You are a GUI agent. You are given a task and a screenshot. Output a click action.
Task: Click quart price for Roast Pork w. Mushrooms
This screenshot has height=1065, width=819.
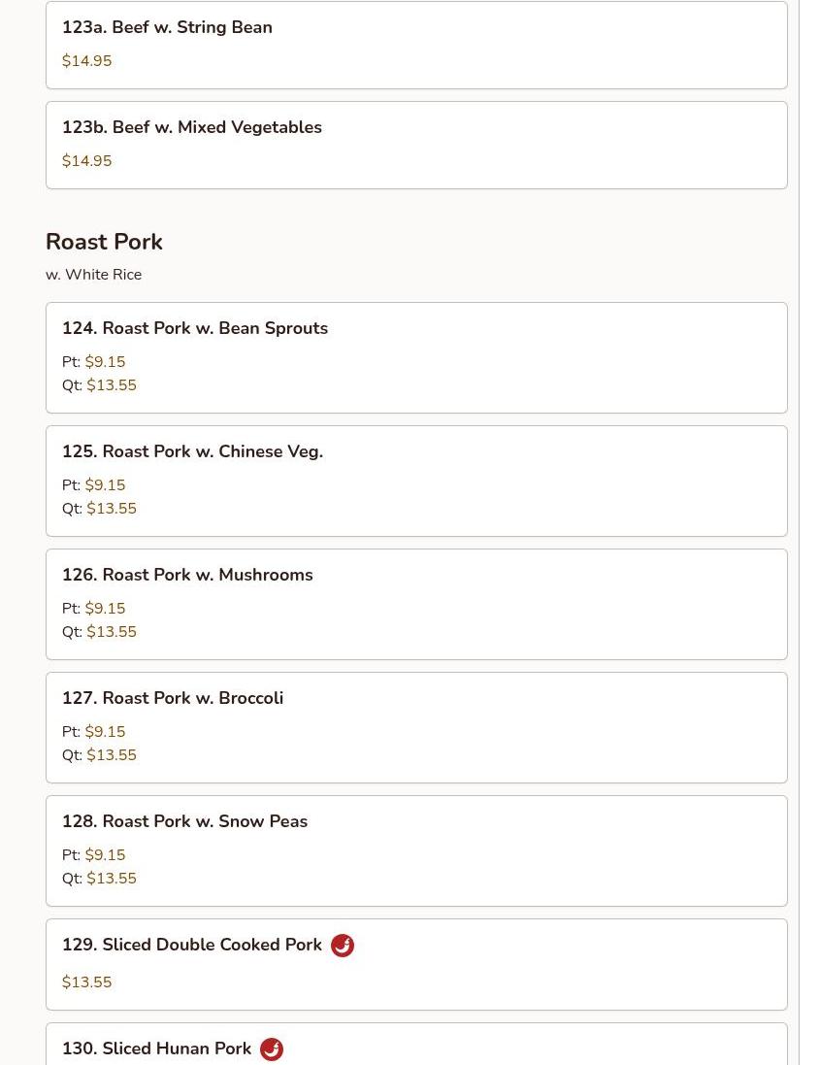(x=112, y=632)
